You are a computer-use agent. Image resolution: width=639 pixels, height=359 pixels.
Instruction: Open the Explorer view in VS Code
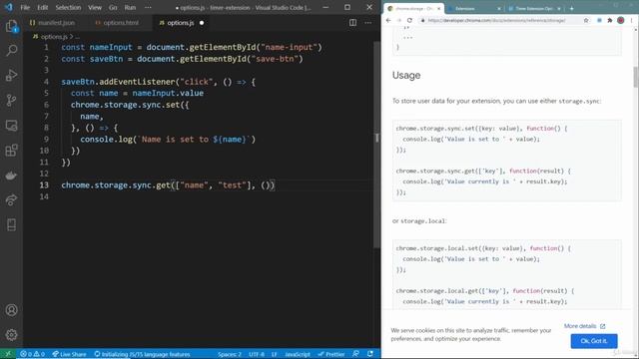tap(11, 27)
